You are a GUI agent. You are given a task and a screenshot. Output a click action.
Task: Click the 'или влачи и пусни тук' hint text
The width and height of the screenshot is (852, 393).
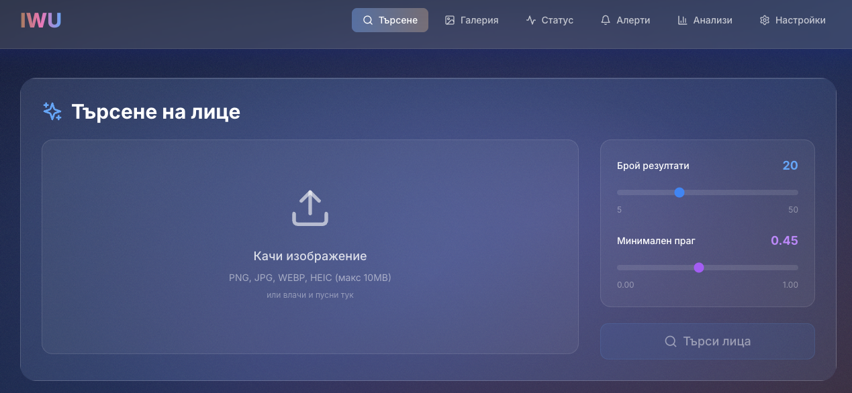[310, 295]
